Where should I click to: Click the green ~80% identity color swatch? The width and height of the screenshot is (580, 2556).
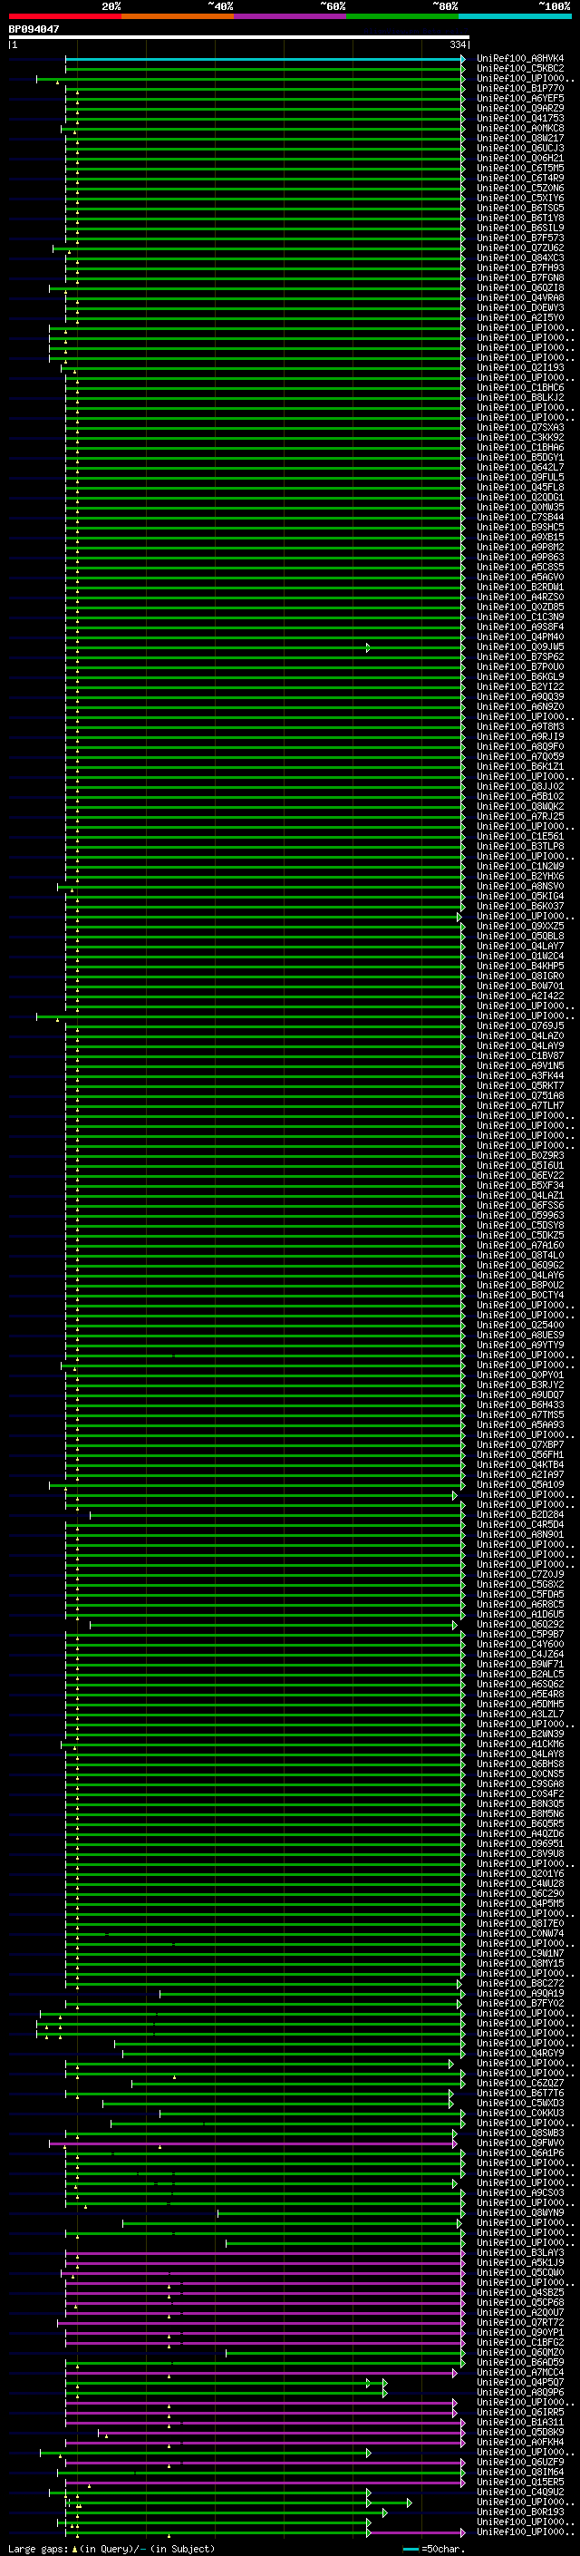(402, 16)
